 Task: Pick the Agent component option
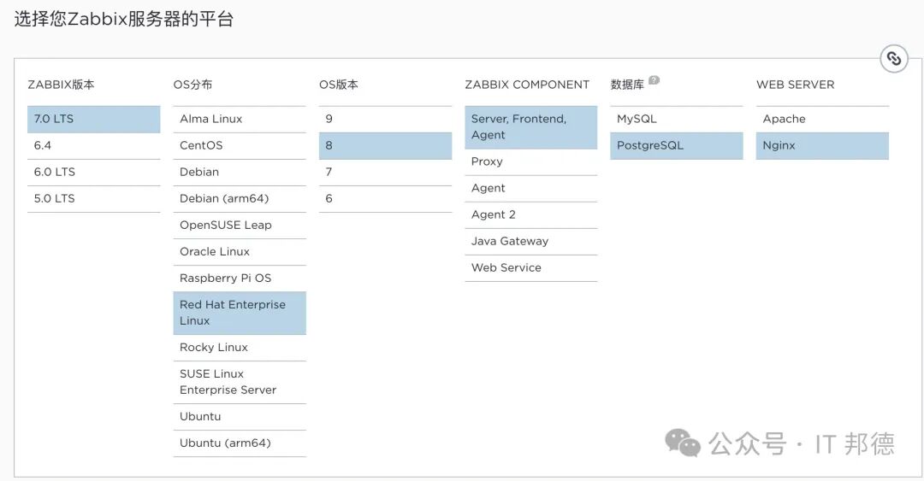pos(531,189)
